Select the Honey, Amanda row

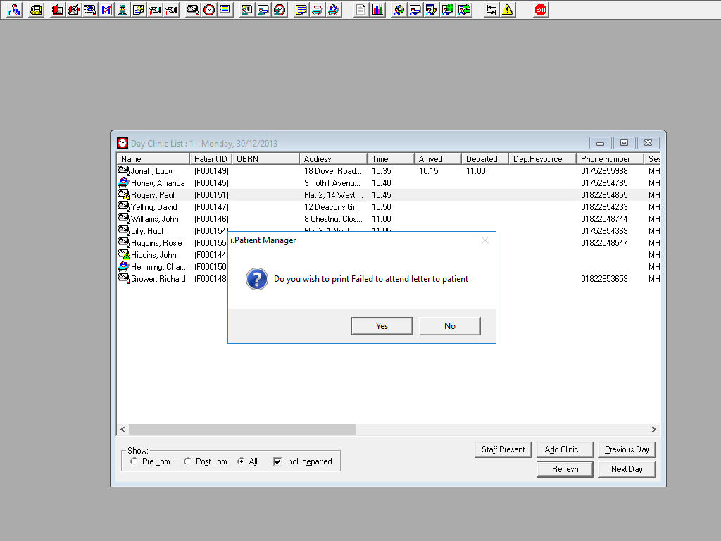[x=389, y=183]
